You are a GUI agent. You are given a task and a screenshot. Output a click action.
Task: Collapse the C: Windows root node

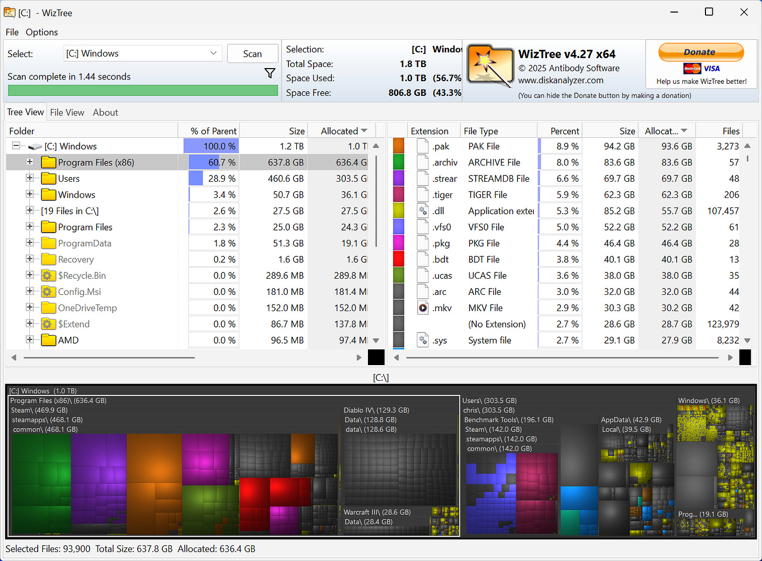tap(16, 146)
